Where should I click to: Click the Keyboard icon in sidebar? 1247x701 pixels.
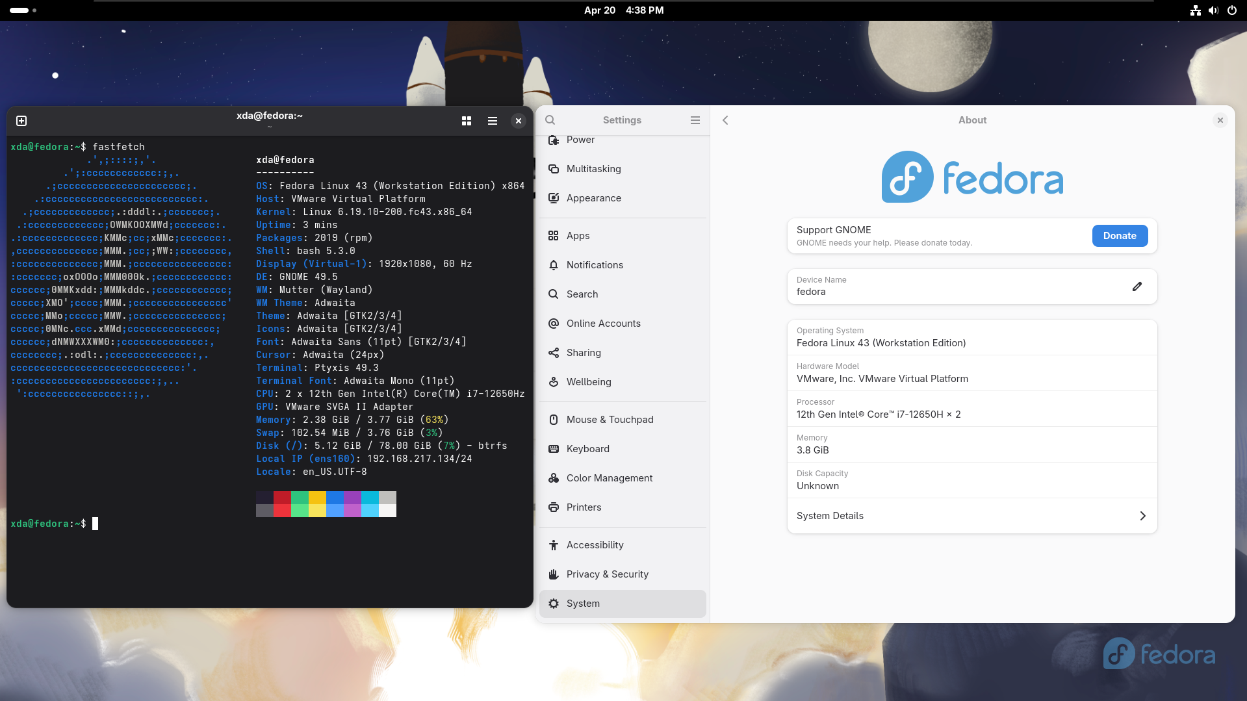(x=554, y=449)
